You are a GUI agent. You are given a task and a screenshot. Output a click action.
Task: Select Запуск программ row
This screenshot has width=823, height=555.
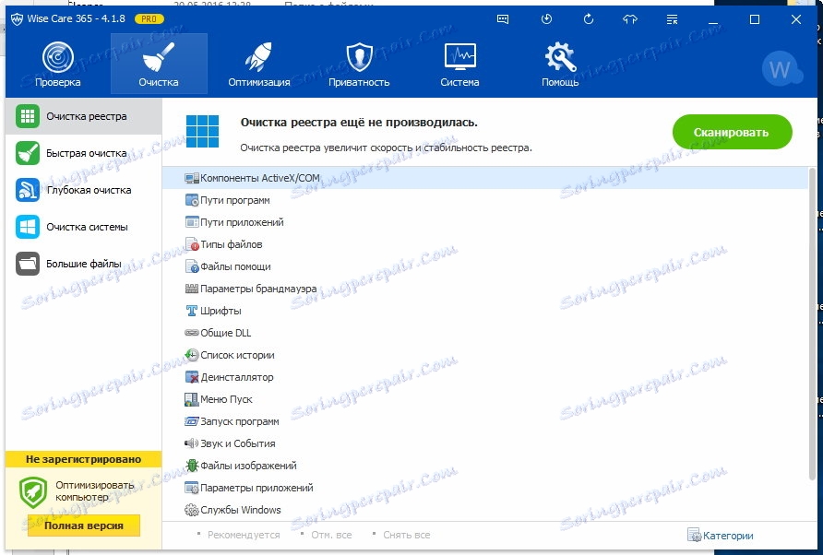485,421
